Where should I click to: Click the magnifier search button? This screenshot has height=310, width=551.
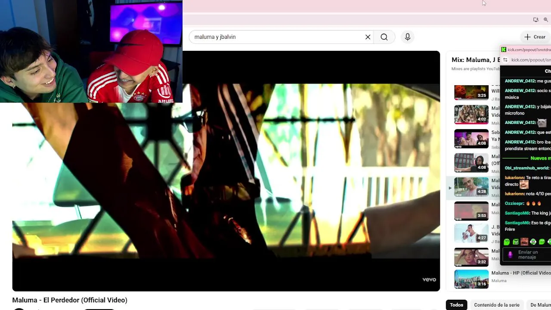[x=384, y=37]
